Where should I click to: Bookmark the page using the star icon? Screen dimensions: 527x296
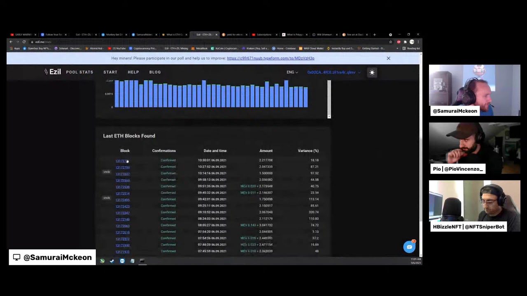point(390,42)
